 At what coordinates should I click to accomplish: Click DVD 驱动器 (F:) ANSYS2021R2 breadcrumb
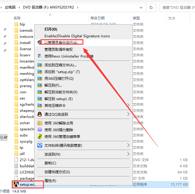coord(48,7)
